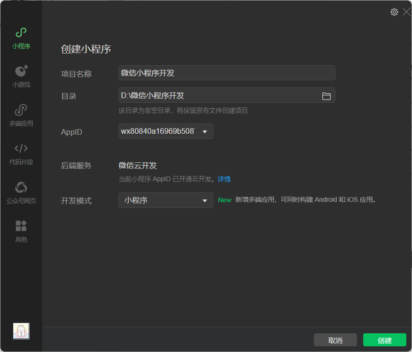Click the AppID text field
Screen dimensions: 412x352
pos(158,131)
